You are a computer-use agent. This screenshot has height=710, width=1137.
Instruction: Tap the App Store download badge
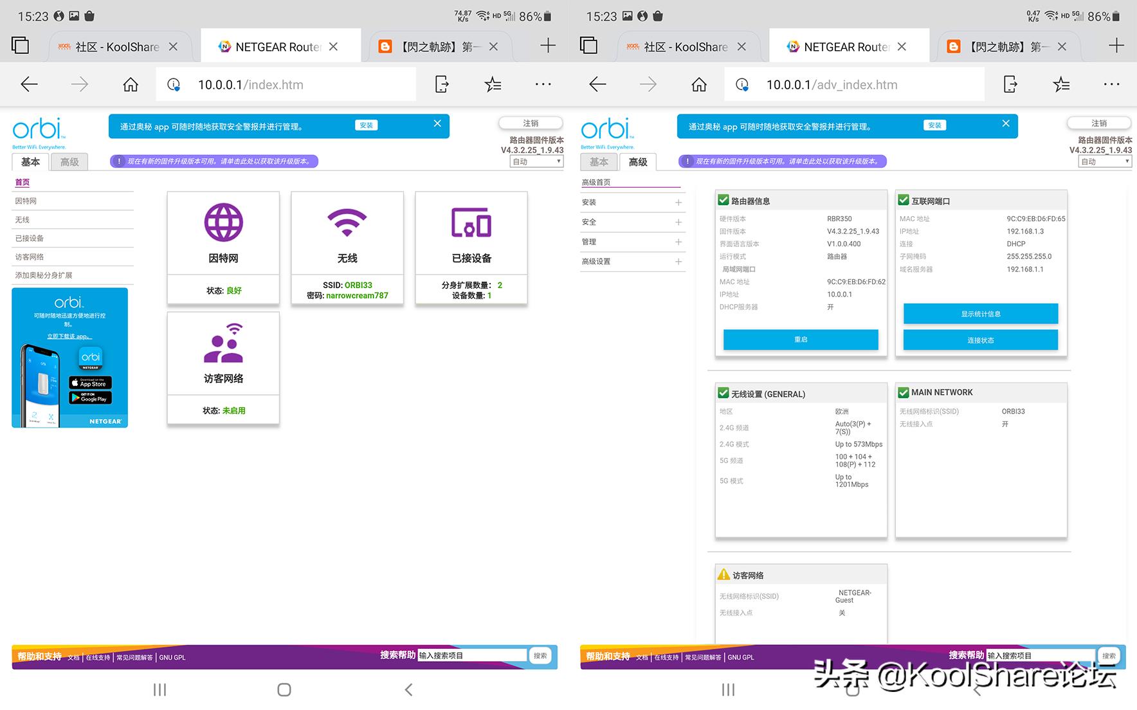pos(90,382)
